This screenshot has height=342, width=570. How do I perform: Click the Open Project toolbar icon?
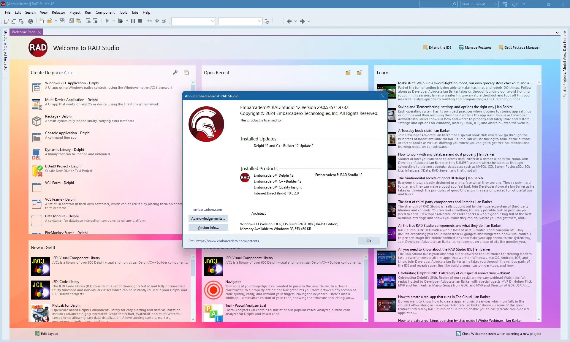tap(79, 21)
